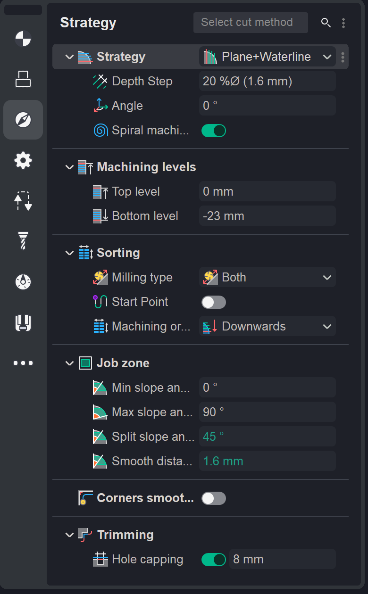This screenshot has height=594, width=368.
Task: Collapse the Strategy section chevron
Action: point(69,57)
